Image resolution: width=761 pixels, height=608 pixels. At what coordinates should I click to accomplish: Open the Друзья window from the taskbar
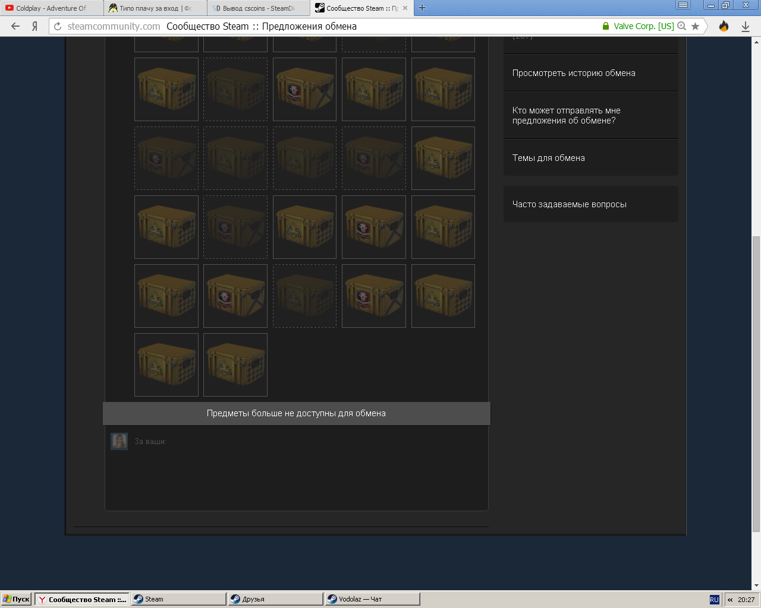coord(275,599)
